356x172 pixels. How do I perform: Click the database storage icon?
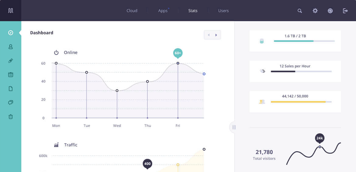click(261, 41)
